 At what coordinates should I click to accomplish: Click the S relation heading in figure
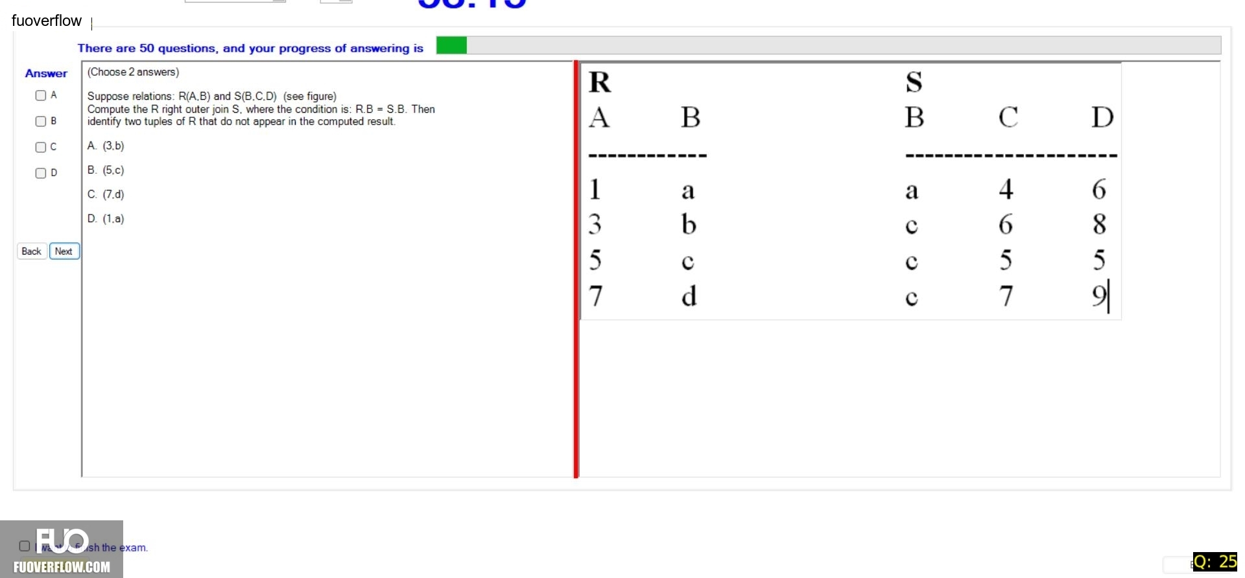[x=914, y=82]
